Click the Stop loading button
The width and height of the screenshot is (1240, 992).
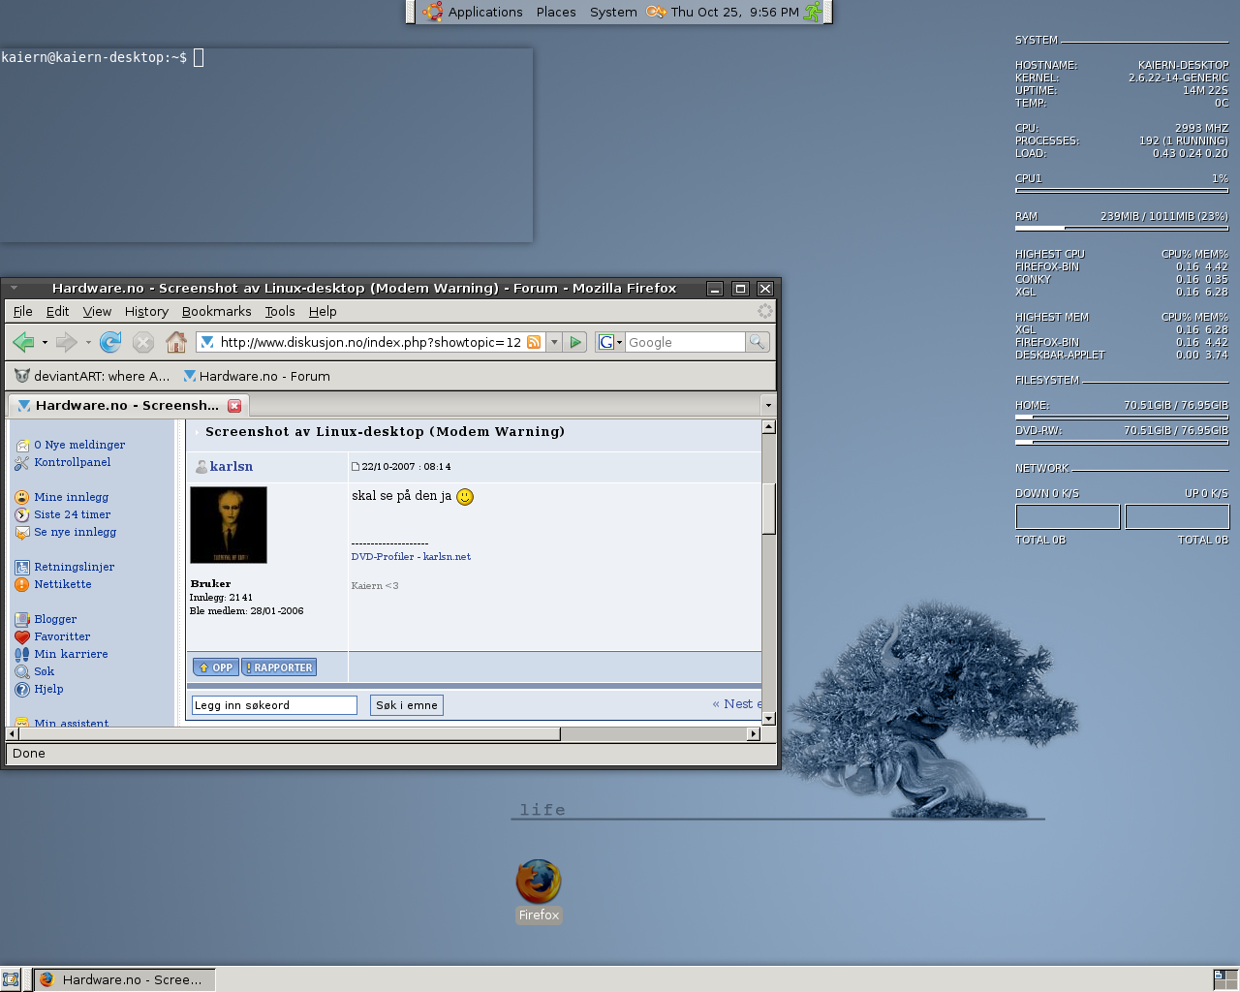(x=143, y=342)
